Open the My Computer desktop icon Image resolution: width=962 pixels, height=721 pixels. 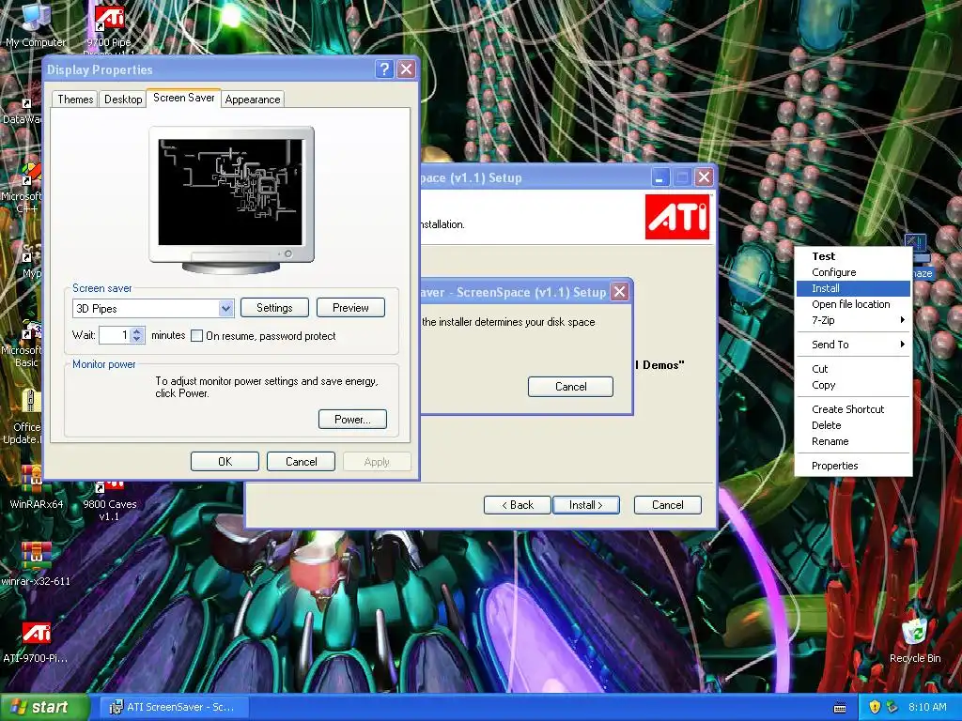[36, 24]
